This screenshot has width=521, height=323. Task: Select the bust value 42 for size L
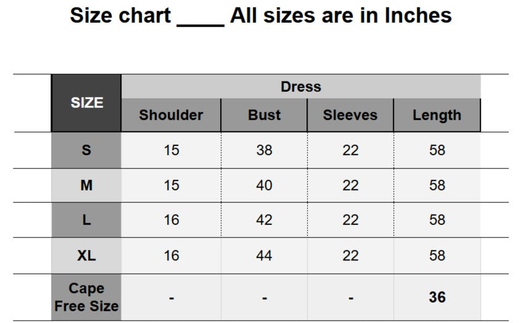coord(264,220)
